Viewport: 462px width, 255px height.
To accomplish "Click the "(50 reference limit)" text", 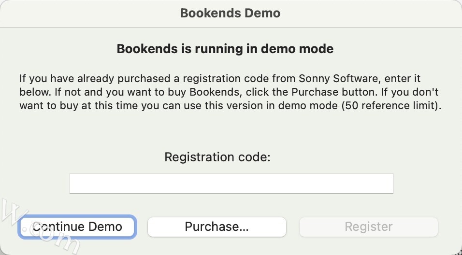I will pyautogui.click(x=390, y=106).
